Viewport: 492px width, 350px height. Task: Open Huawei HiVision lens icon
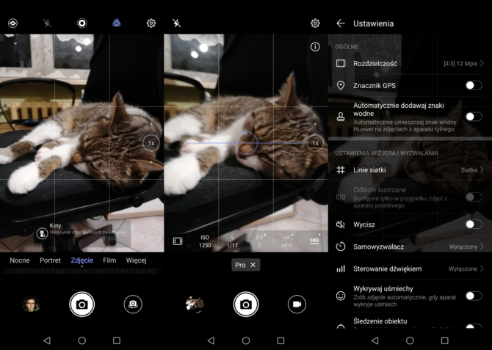coord(13,23)
